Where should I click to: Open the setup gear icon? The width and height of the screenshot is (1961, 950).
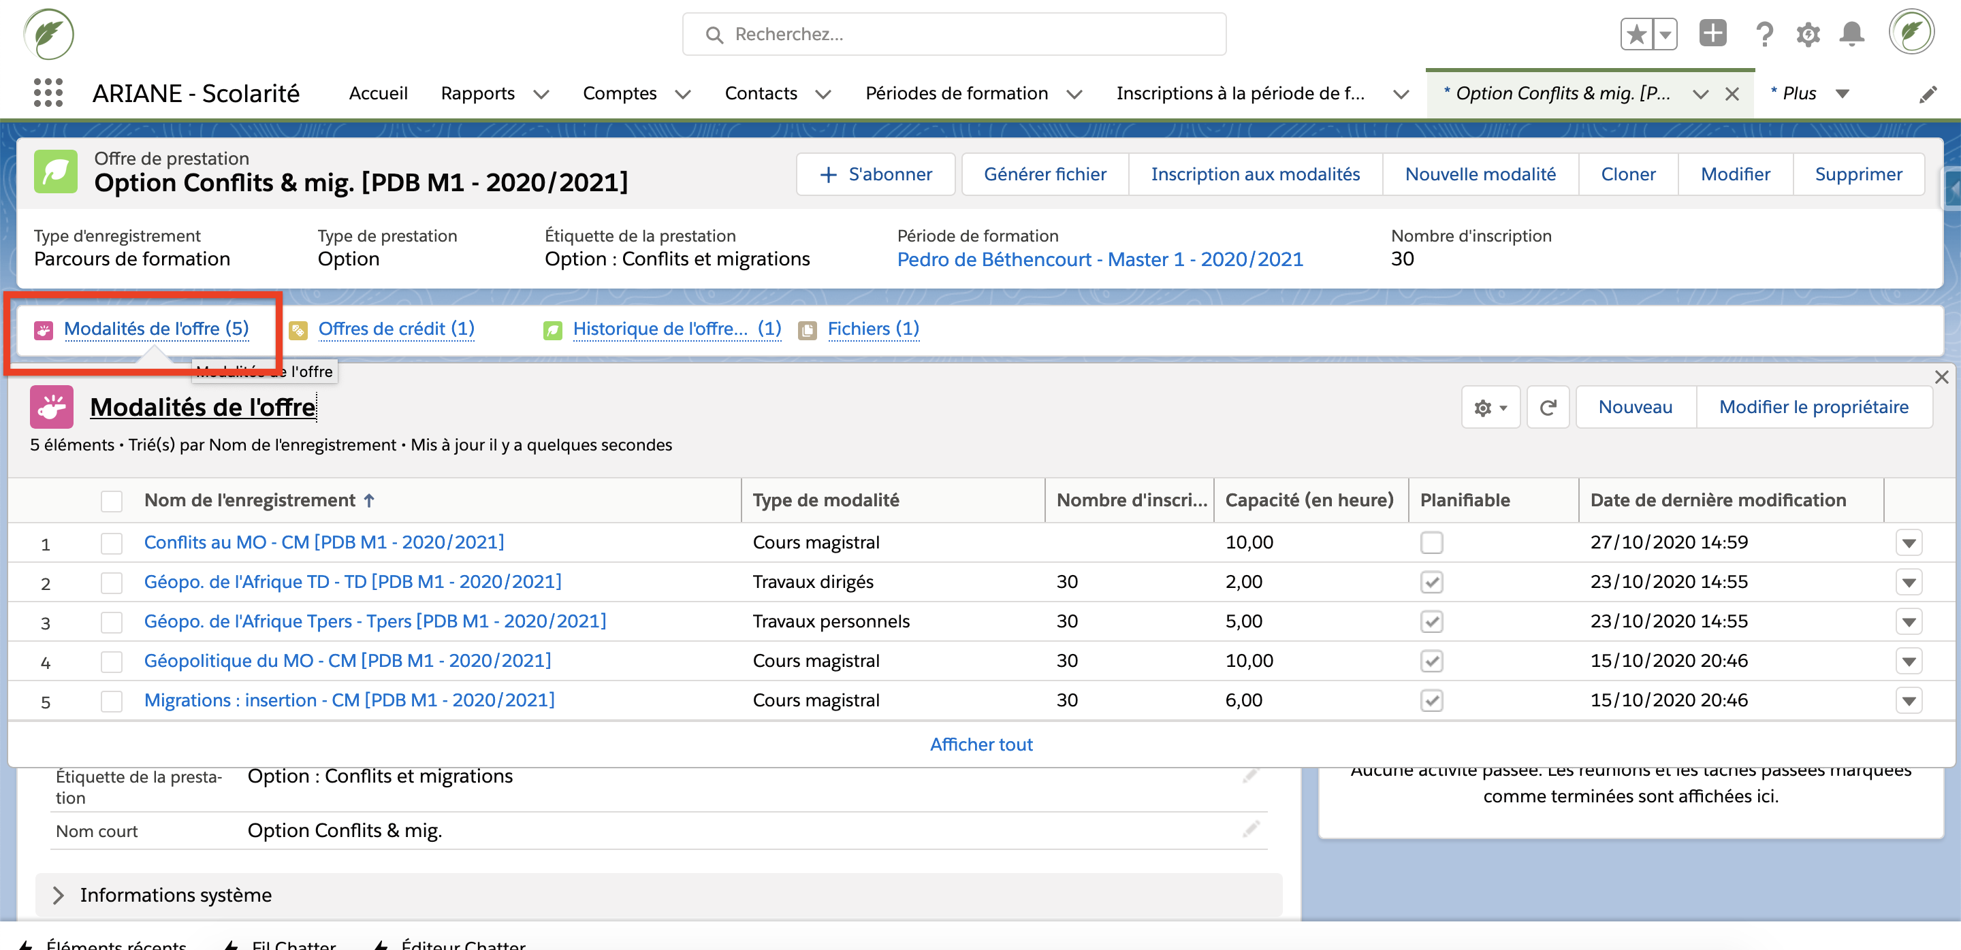coord(1808,34)
